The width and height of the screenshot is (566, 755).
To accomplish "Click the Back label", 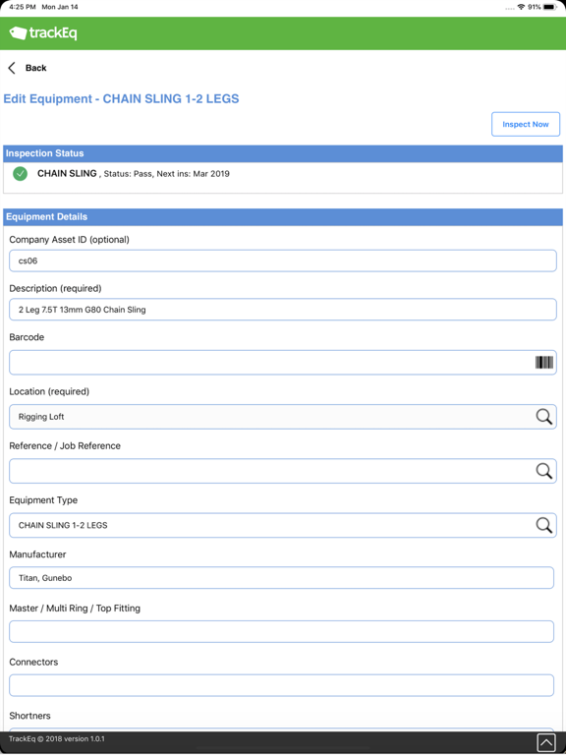I will pyautogui.click(x=36, y=68).
